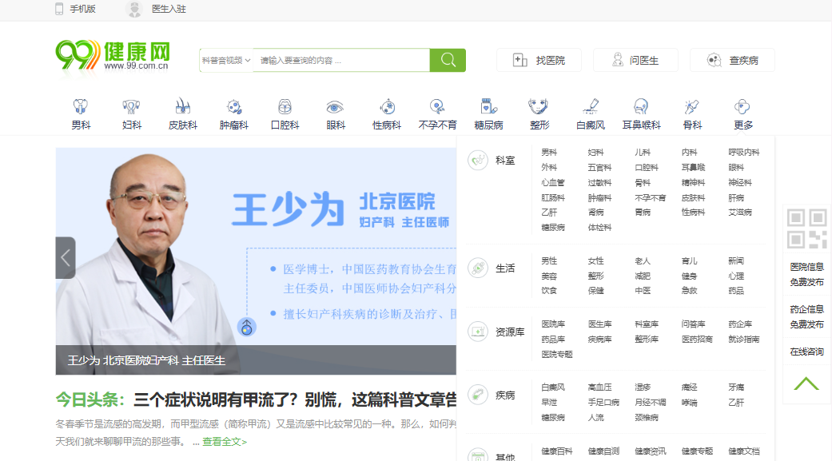Click the 医生入驻 doctor registration icon
Image resolution: width=832 pixels, height=461 pixels.
pos(133,10)
